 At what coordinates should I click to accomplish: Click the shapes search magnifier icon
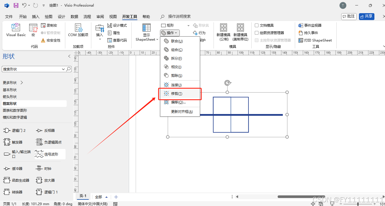tap(69, 69)
